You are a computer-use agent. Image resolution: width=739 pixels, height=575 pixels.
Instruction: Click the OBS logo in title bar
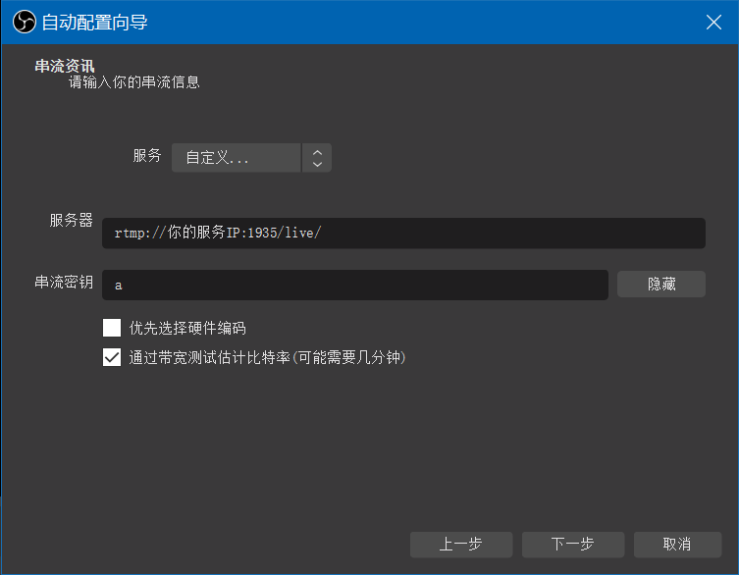point(24,23)
